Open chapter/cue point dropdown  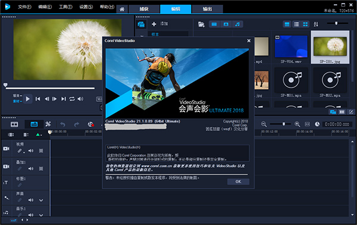click(x=39, y=135)
